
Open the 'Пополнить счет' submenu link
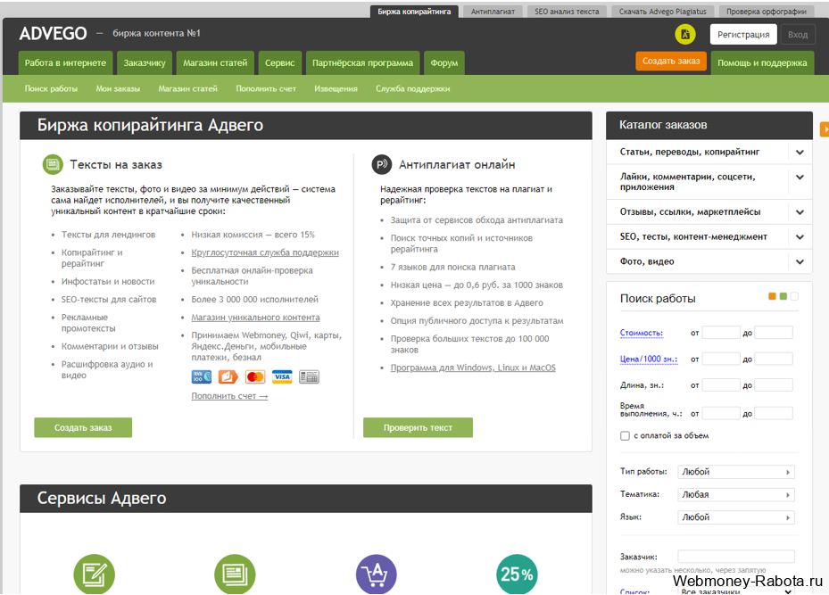pyautogui.click(x=266, y=89)
